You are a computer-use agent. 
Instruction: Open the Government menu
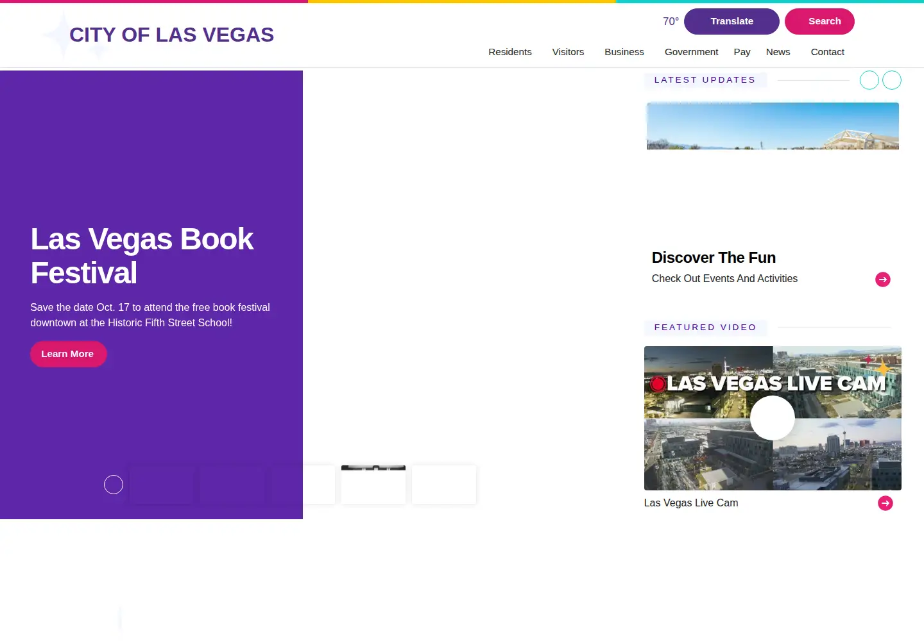pos(691,52)
